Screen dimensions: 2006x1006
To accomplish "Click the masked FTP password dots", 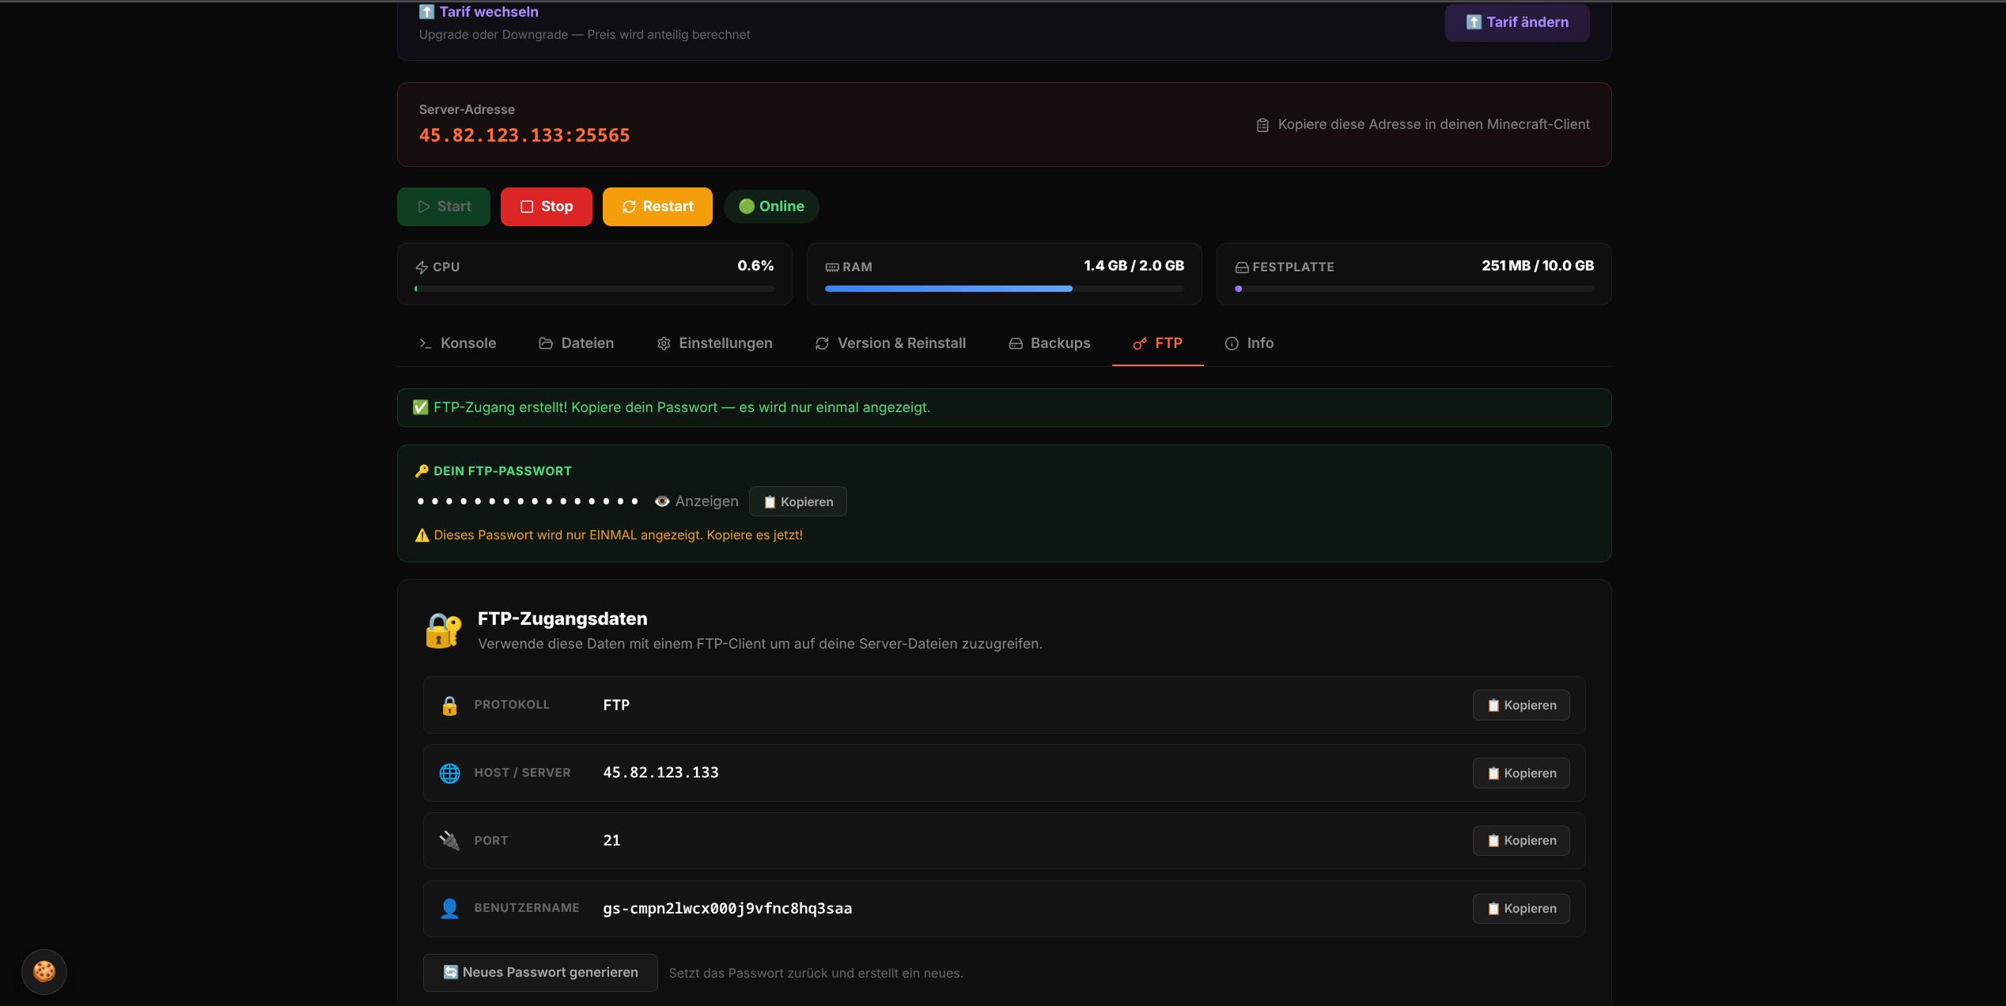I will [528, 501].
